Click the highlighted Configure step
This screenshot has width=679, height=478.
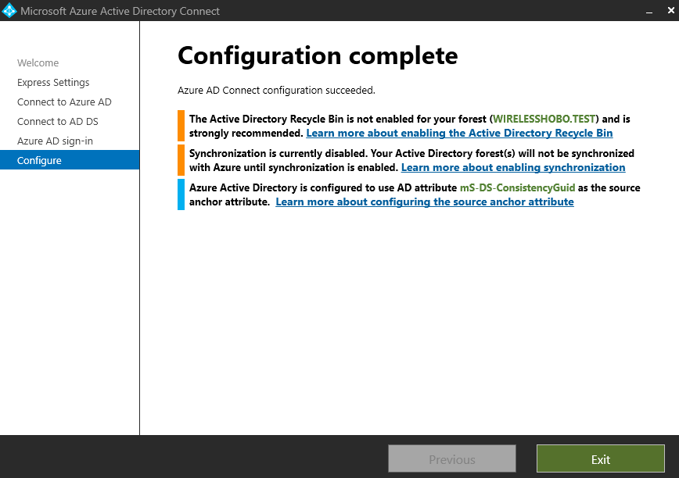point(39,161)
